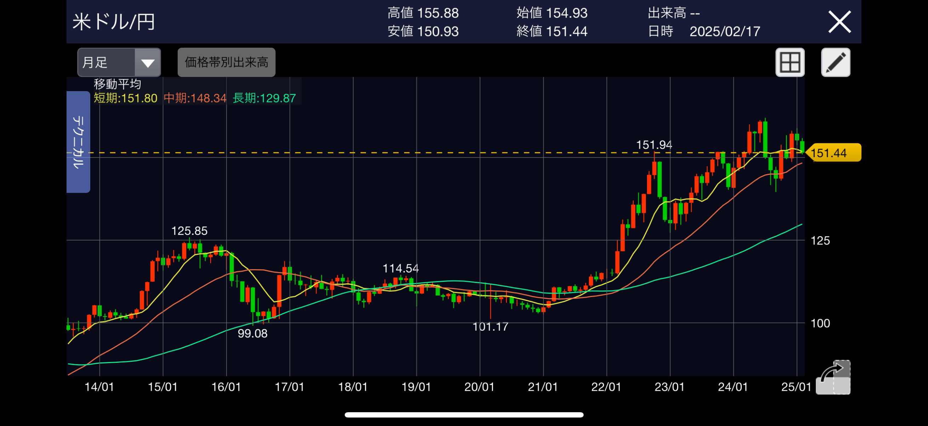
Task: Tap the 米ドル/円 currency pair title
Action: pos(114,22)
